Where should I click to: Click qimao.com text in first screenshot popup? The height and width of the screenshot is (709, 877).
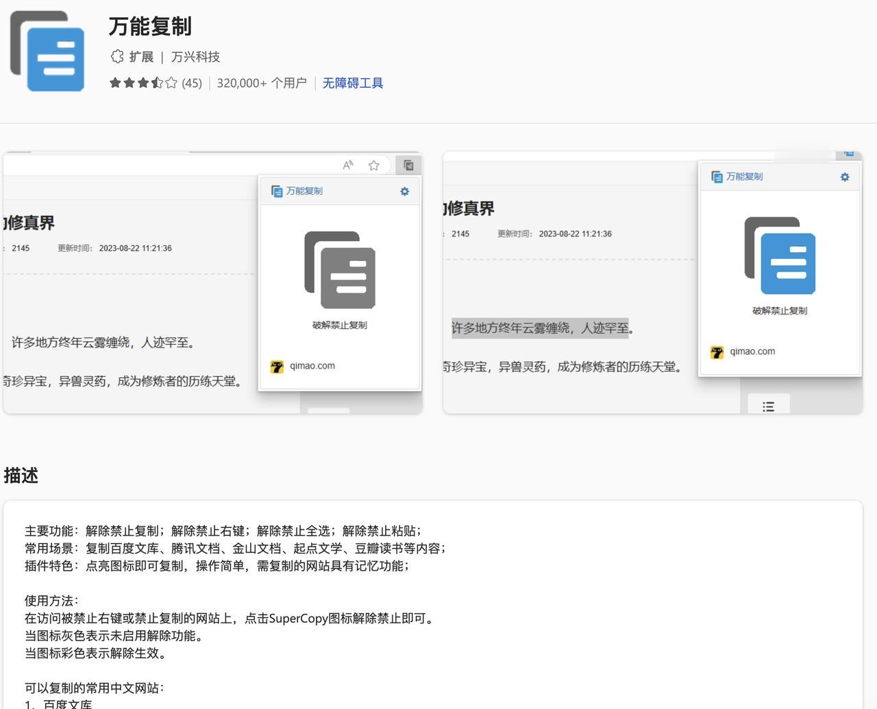pos(312,366)
